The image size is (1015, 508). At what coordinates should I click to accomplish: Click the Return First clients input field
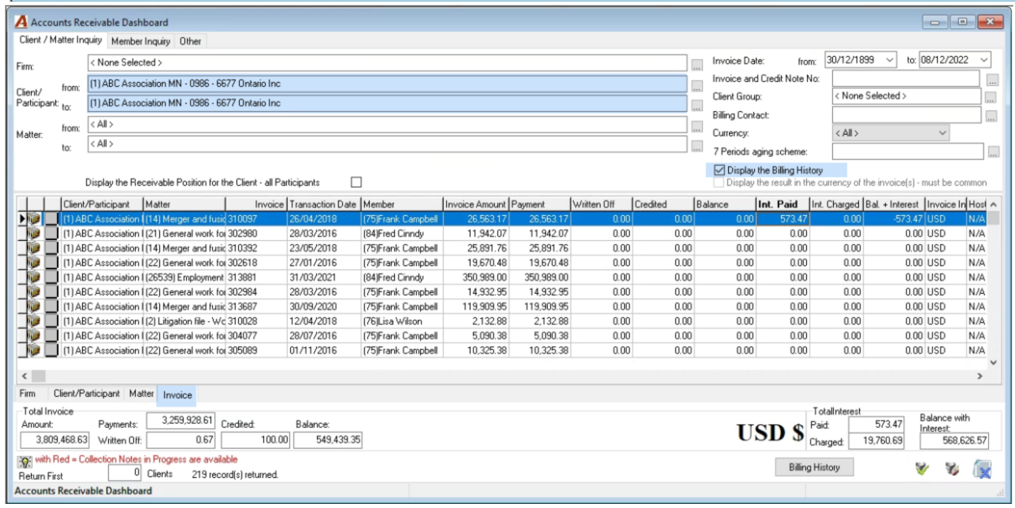pos(125,472)
